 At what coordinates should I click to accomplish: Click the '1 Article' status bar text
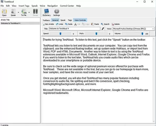(x=4, y=125)
